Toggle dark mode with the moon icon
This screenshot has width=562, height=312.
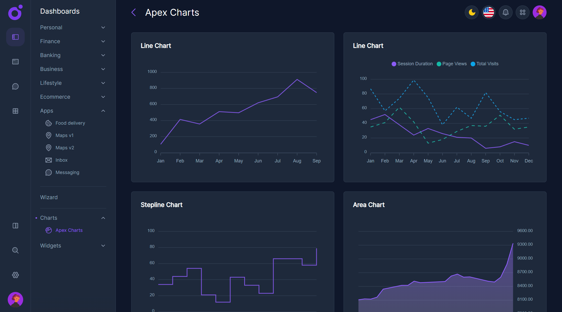pyautogui.click(x=471, y=12)
